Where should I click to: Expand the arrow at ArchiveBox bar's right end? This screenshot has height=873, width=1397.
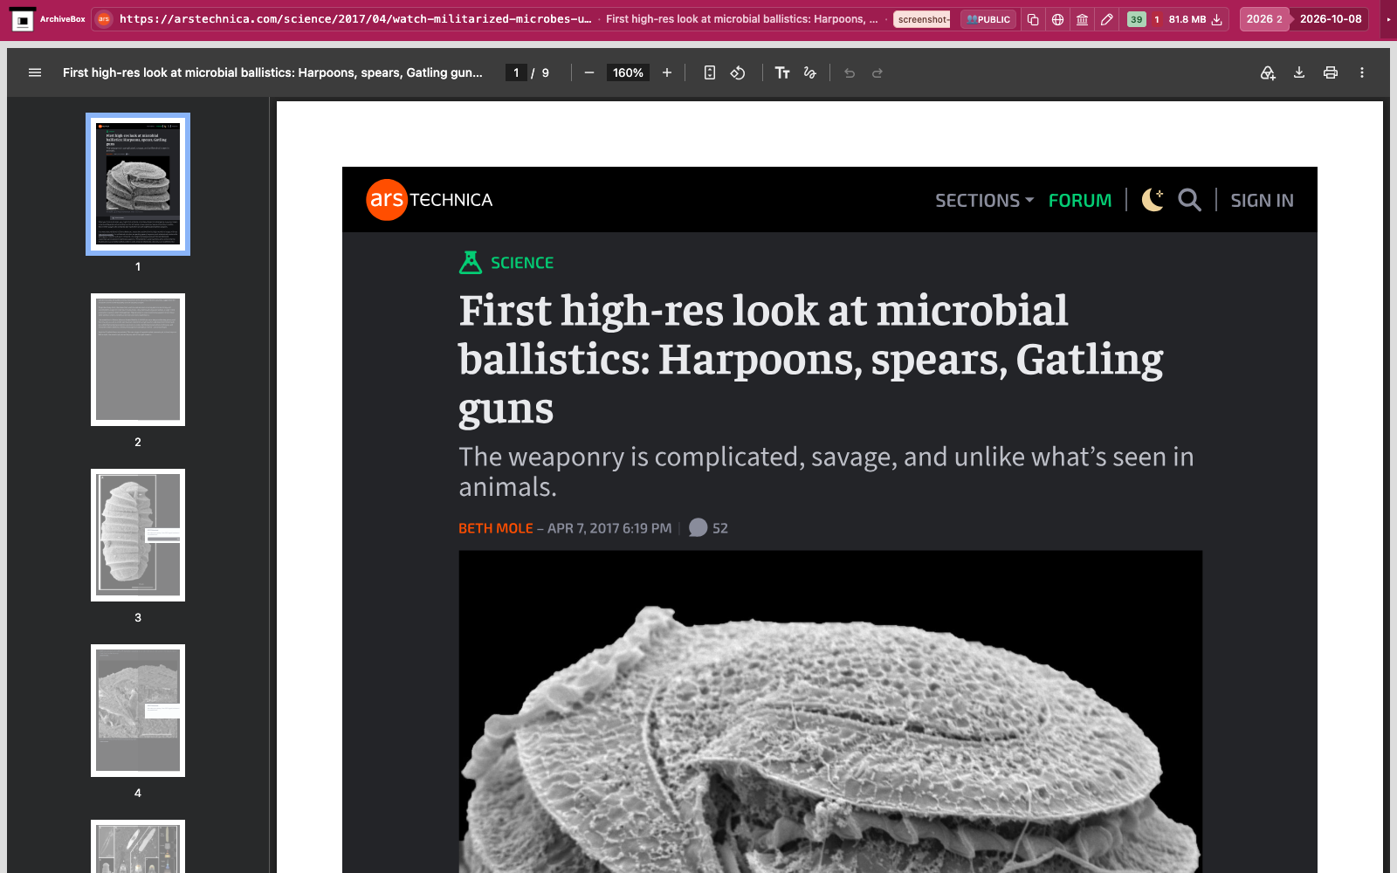click(1388, 19)
